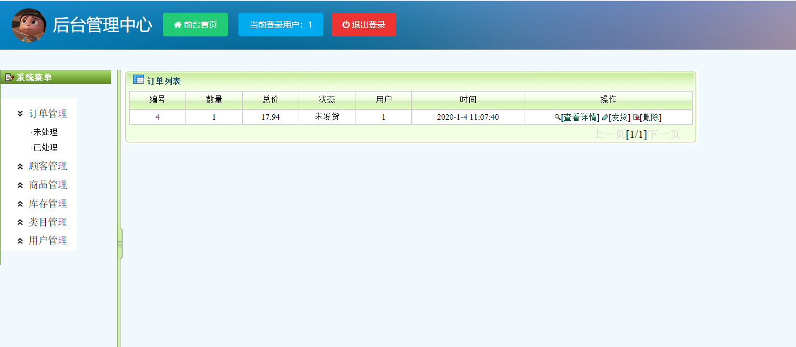This screenshot has height=347, width=796.
Task: Expand the 顾客管理 menu chevron
Action: point(20,166)
